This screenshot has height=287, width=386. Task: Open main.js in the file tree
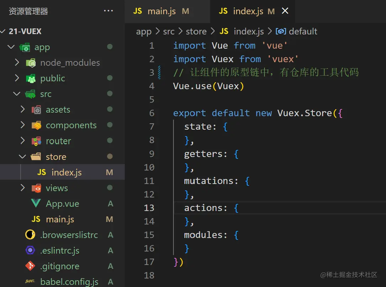tap(60, 219)
